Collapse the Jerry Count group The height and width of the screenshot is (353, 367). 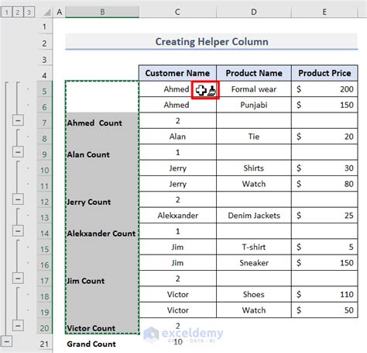tap(18, 199)
